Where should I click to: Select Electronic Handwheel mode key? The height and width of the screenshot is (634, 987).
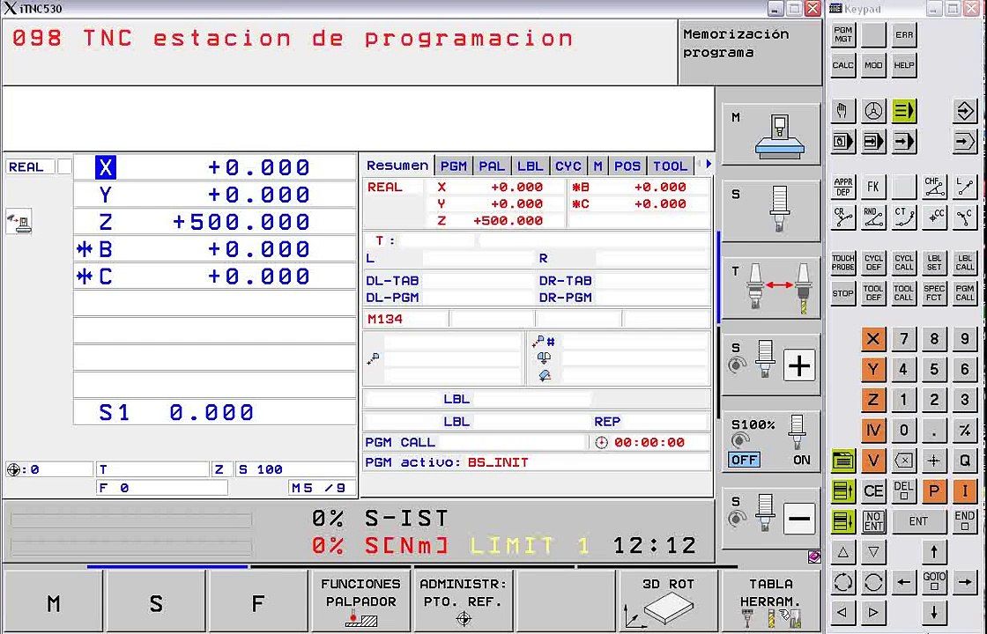click(872, 111)
